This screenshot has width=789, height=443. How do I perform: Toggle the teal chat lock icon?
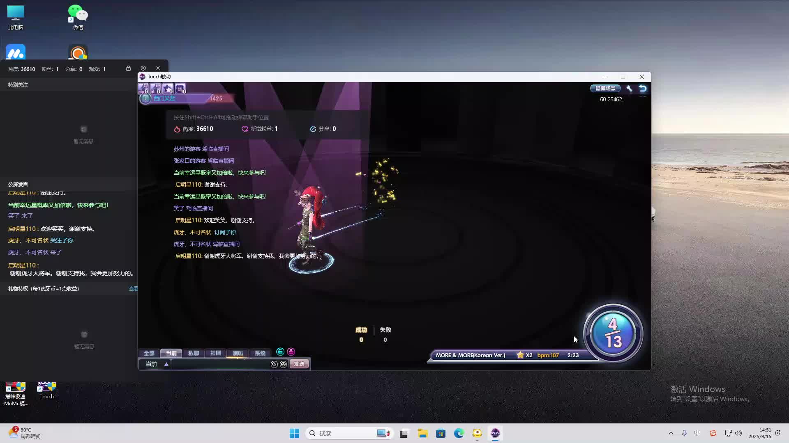pos(280,352)
